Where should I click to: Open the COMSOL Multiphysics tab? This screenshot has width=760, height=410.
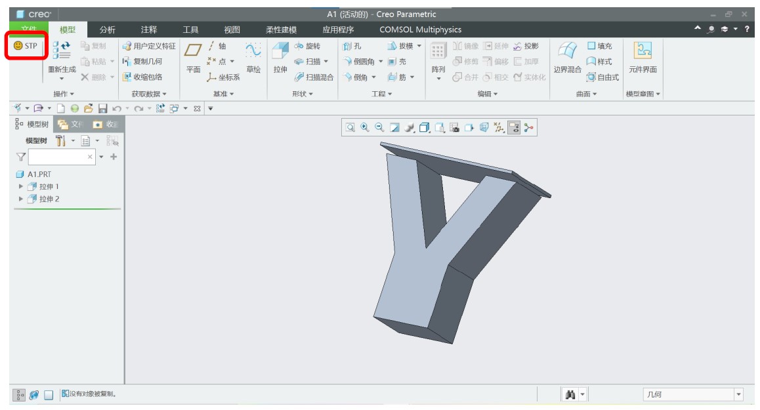420,30
